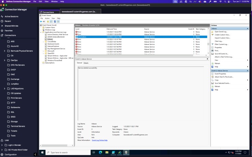The height and width of the screenshot is (157, 252).
Task: Open Windows notification center icon
Action: (x=245, y=152)
